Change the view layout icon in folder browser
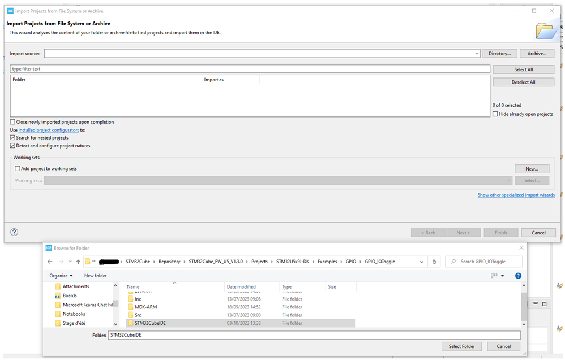Image resolution: width=565 pixels, height=361 pixels. [494, 276]
